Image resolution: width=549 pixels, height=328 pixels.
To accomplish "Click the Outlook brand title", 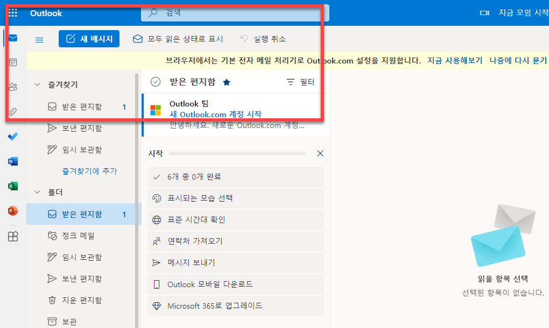I will click(x=46, y=13).
